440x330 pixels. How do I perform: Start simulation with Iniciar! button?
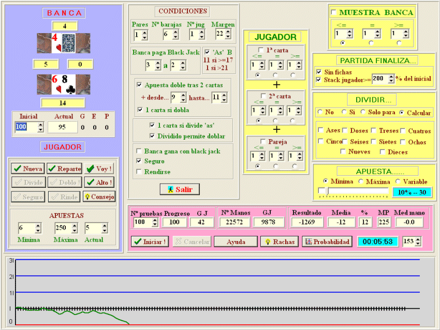pyautogui.click(x=149, y=242)
